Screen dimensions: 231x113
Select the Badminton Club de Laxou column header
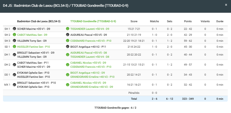[x=39, y=21]
